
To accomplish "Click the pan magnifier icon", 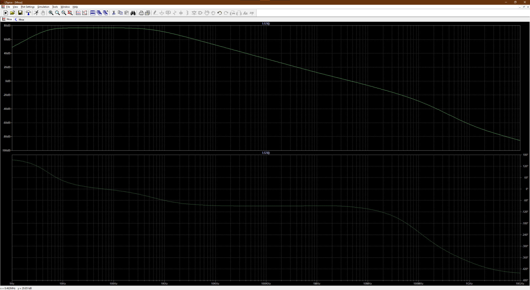I will click(x=57, y=13).
